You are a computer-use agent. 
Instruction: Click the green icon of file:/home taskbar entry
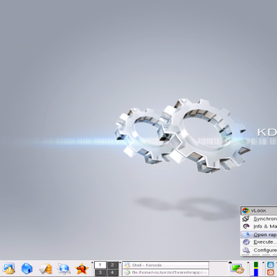point(127,273)
